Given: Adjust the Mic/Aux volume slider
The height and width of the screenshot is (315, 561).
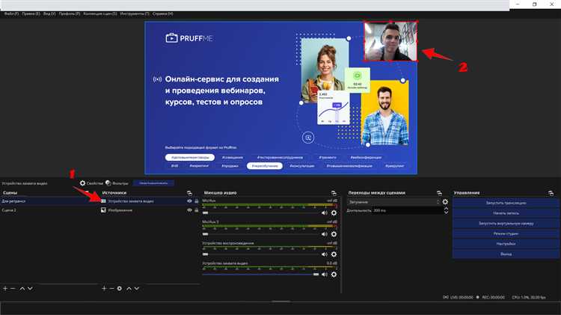Looking at the screenshot, I should coord(260,213).
